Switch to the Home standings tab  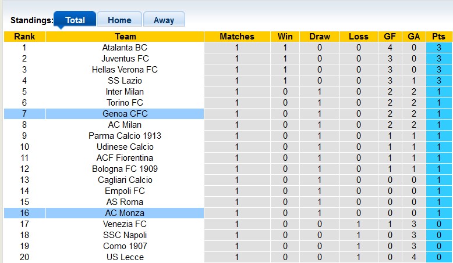[119, 20]
